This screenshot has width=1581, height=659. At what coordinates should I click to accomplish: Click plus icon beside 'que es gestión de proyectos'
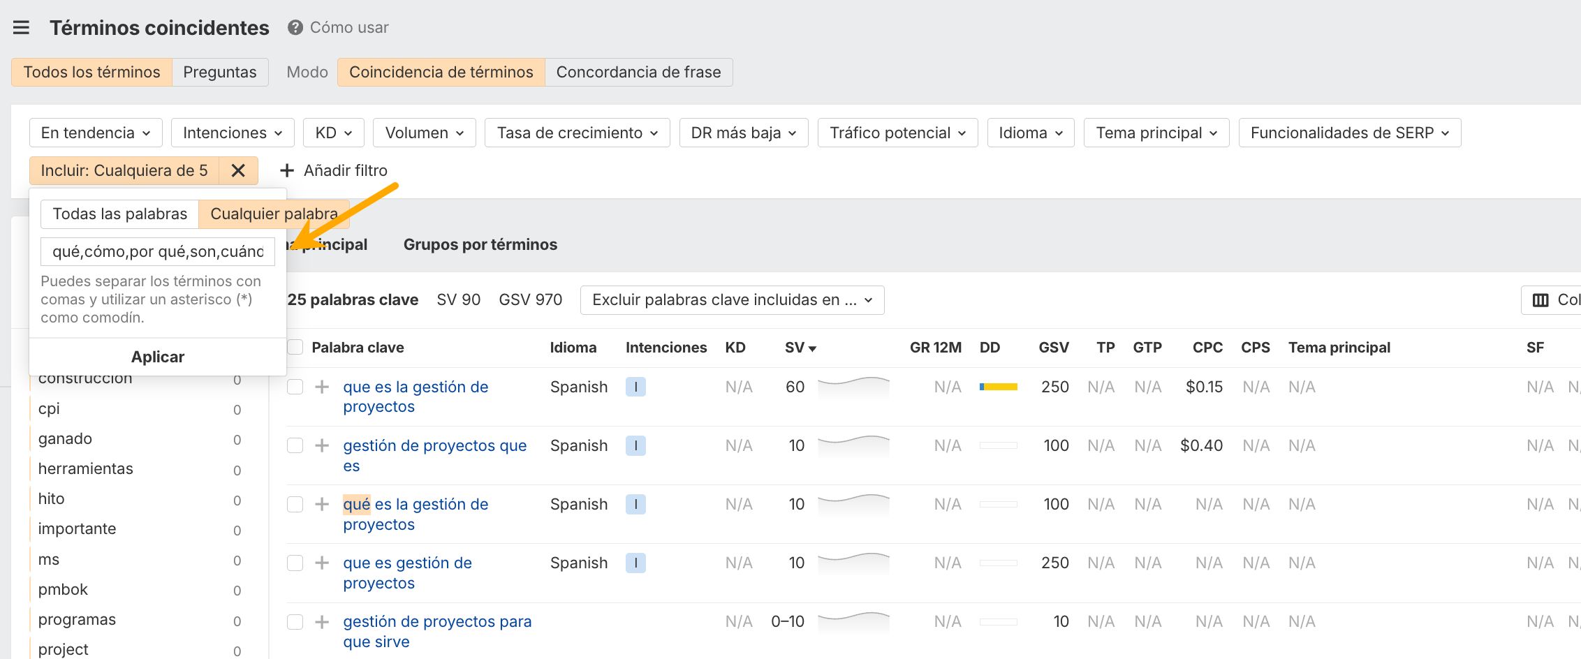pyautogui.click(x=322, y=563)
